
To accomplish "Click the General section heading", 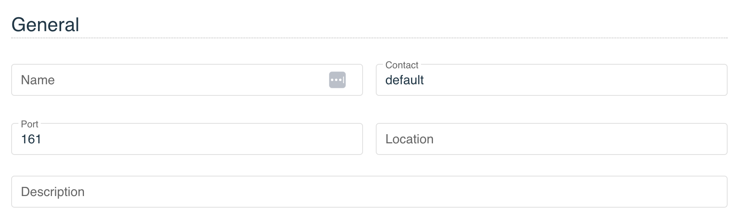I will [x=45, y=25].
